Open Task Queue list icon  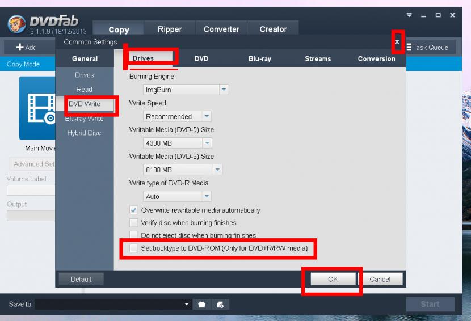click(x=409, y=47)
